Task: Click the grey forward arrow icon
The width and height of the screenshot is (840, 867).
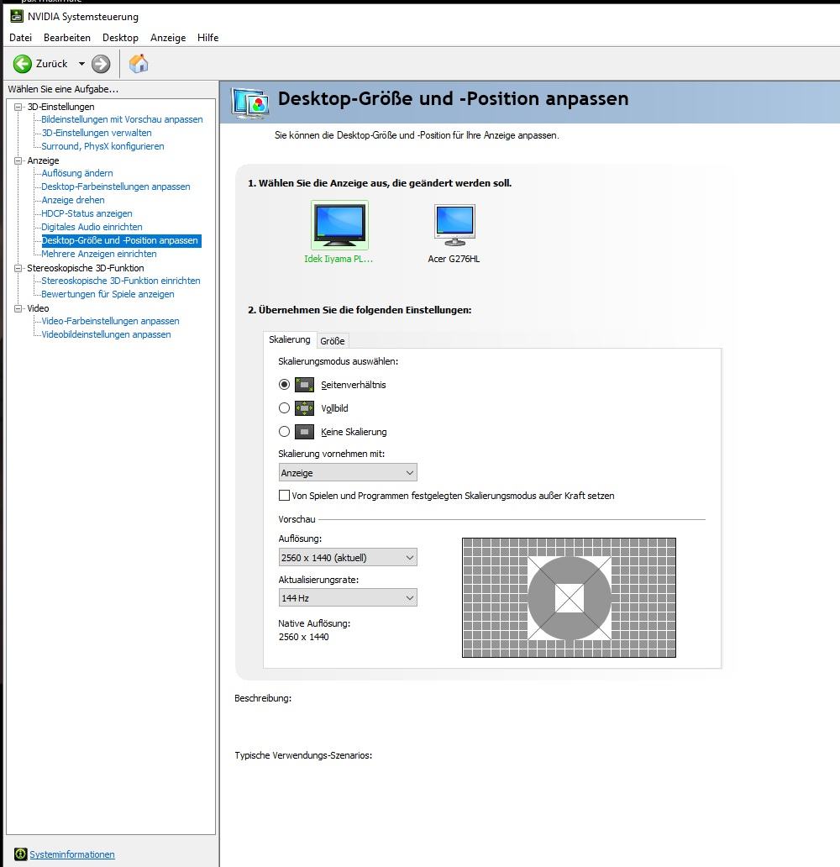Action: pyautogui.click(x=101, y=64)
